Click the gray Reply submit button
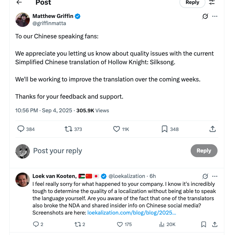The width and height of the screenshot is (229, 235). (x=204, y=151)
